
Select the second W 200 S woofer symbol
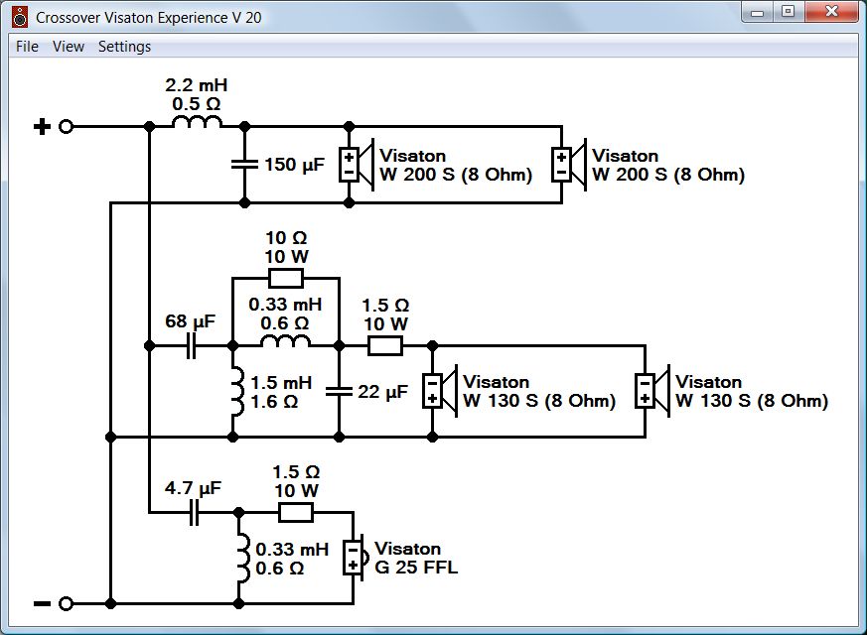pos(569,165)
